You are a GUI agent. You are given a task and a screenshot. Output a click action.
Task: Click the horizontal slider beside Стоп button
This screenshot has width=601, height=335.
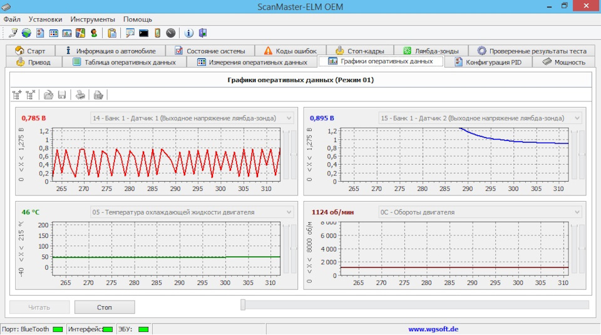coord(244,305)
